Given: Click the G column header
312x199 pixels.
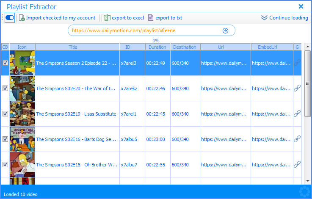Looking at the screenshot, I should click(297, 47).
